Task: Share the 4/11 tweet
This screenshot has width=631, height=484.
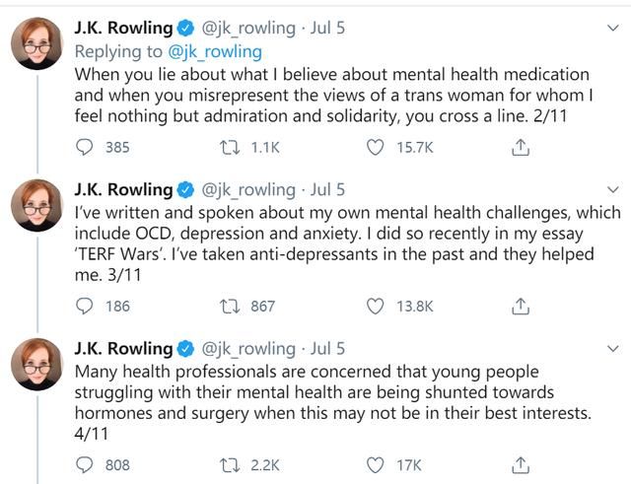Action: click(x=522, y=464)
